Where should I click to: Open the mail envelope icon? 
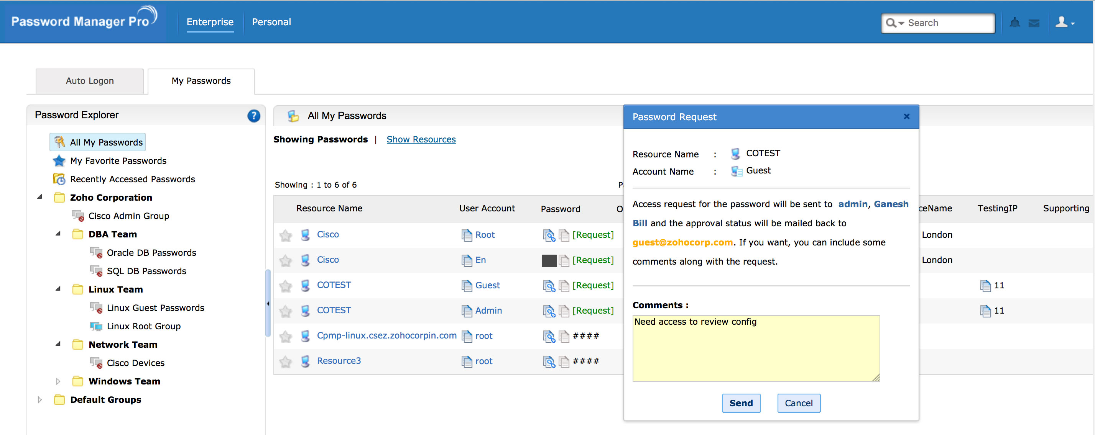1034,23
